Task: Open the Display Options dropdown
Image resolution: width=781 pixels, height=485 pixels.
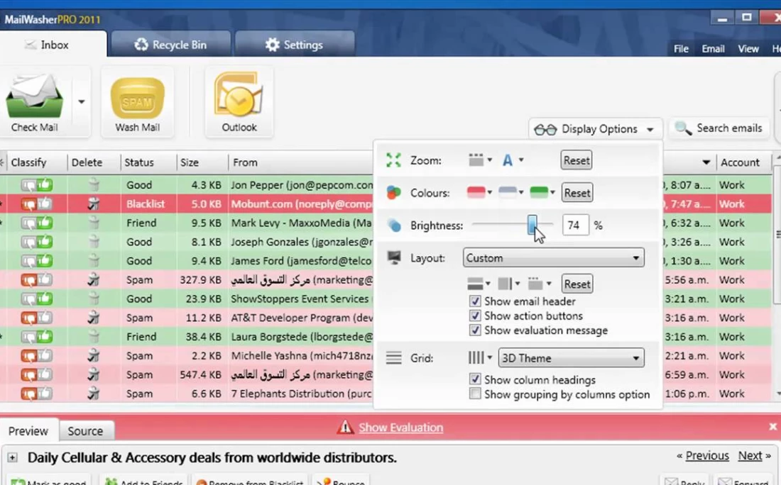Action: [595, 129]
